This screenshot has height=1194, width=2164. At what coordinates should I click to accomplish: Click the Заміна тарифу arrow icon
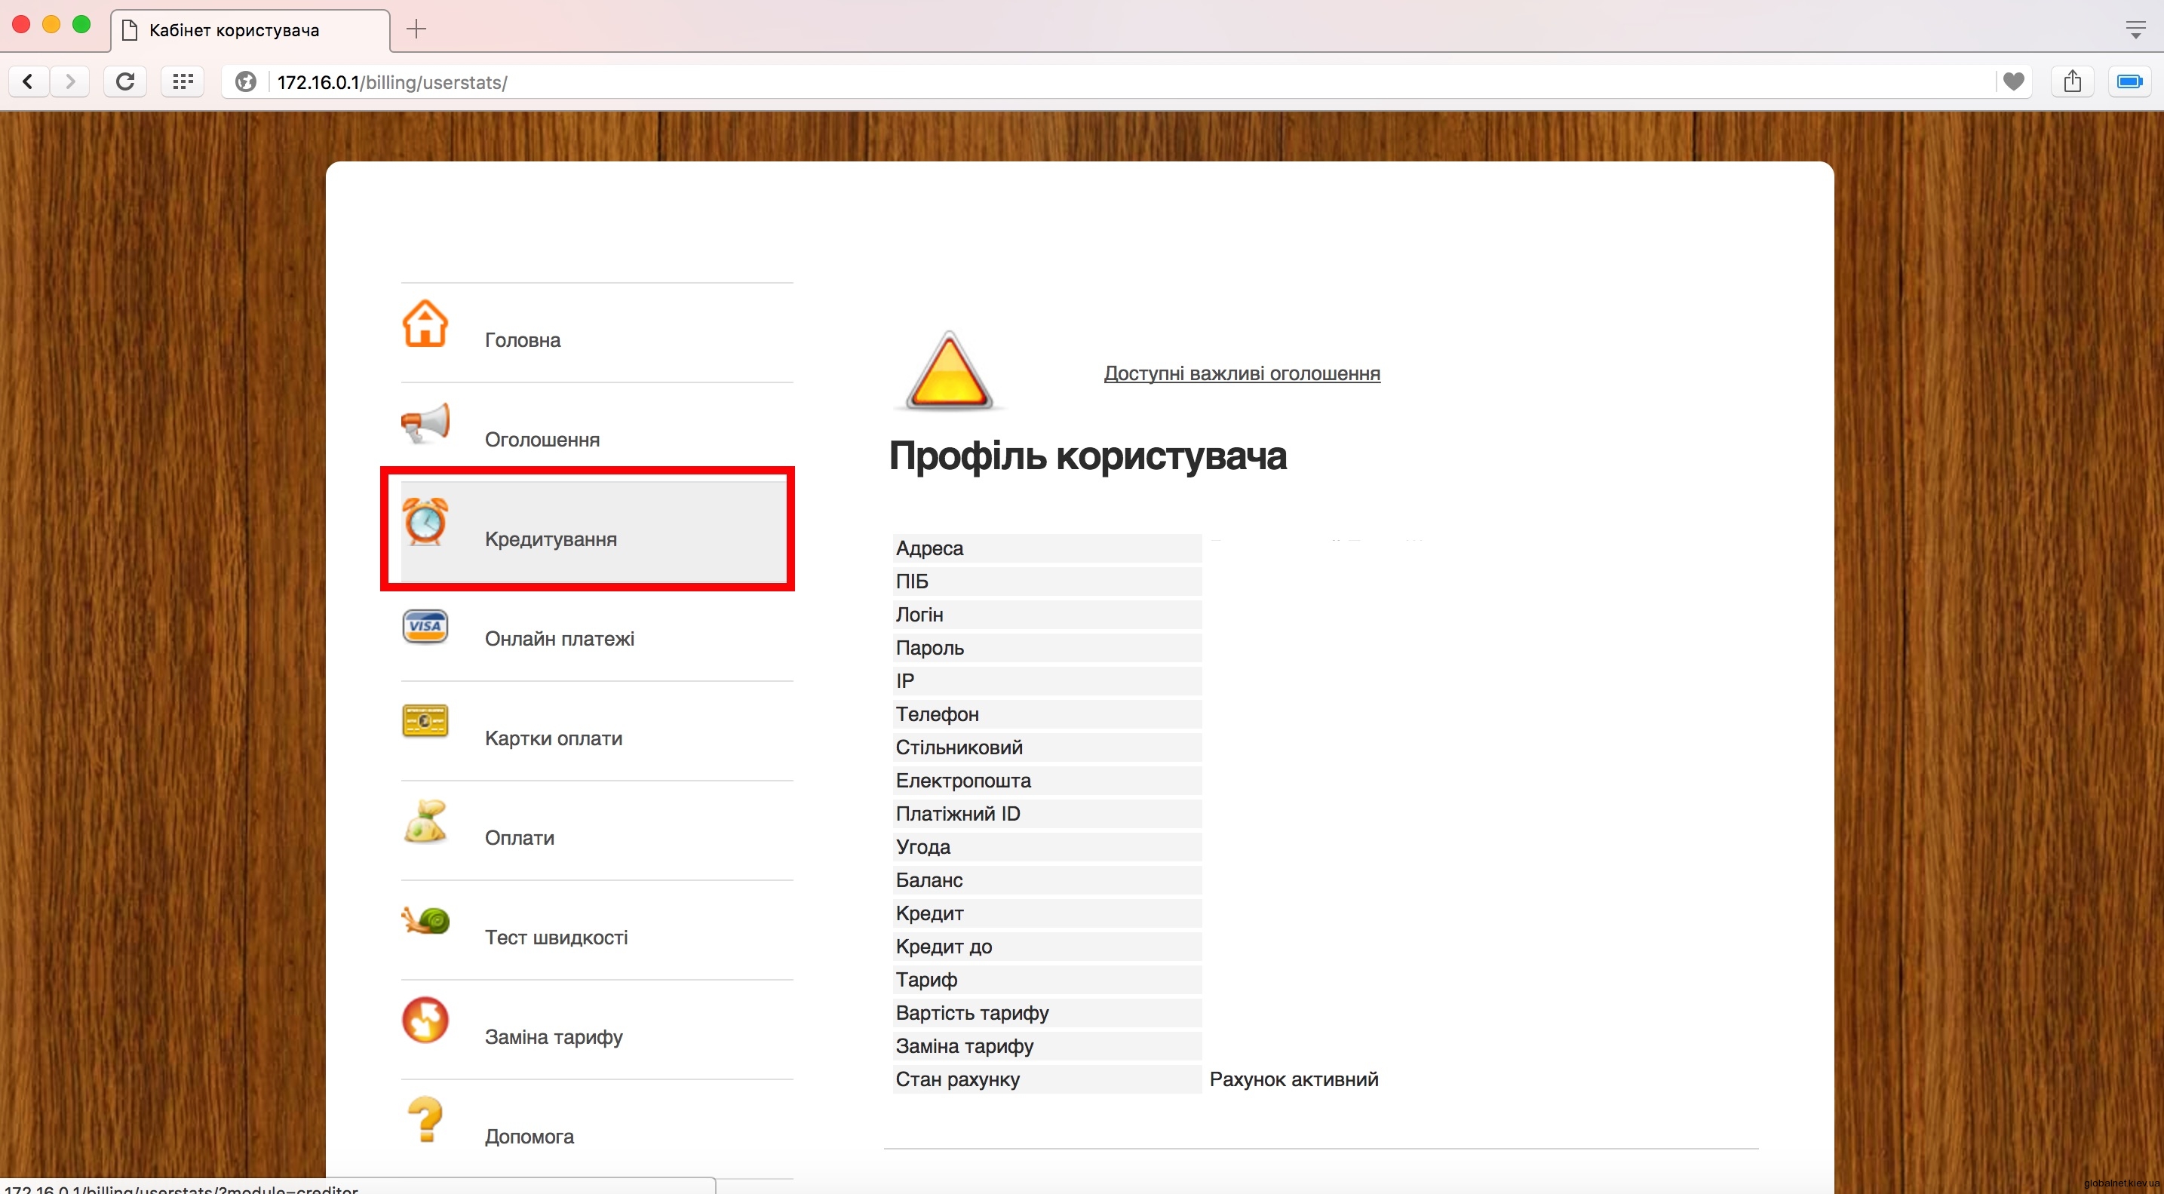coord(425,1022)
